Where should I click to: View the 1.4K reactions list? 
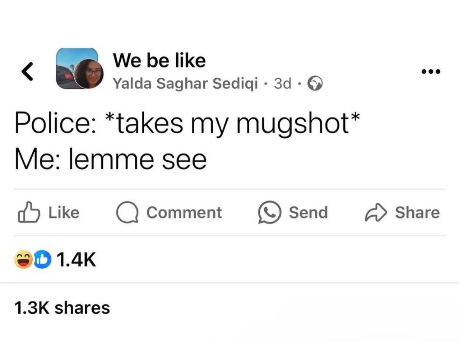(x=76, y=260)
